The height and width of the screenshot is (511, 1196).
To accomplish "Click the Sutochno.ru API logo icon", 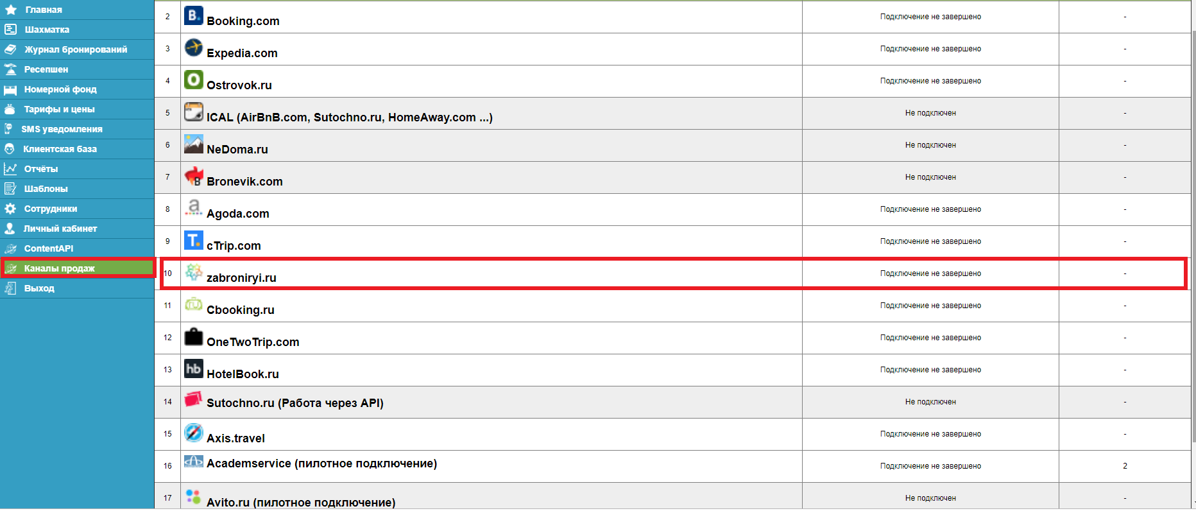I will [194, 399].
